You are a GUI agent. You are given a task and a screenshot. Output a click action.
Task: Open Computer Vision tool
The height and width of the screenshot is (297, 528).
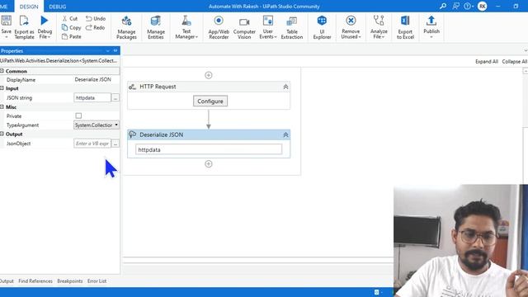(x=244, y=27)
